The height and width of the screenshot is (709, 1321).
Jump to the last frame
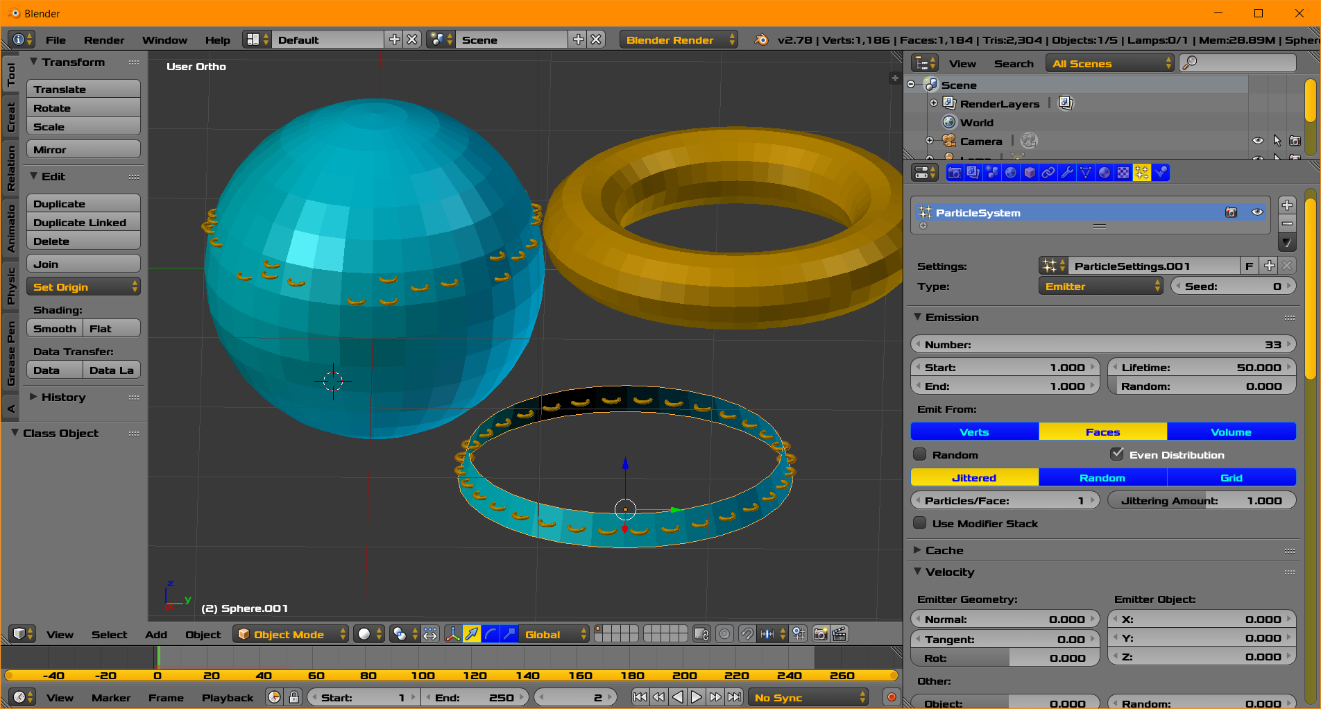(734, 697)
